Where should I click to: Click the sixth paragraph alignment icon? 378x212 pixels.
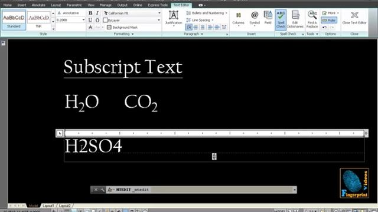coord(224,27)
